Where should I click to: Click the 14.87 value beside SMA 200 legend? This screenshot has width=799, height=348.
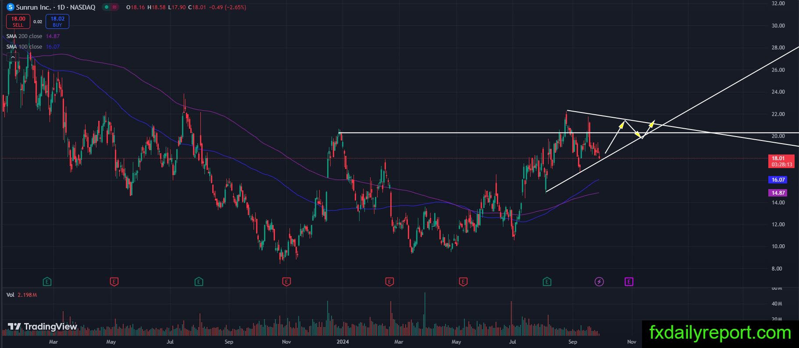(x=53, y=36)
